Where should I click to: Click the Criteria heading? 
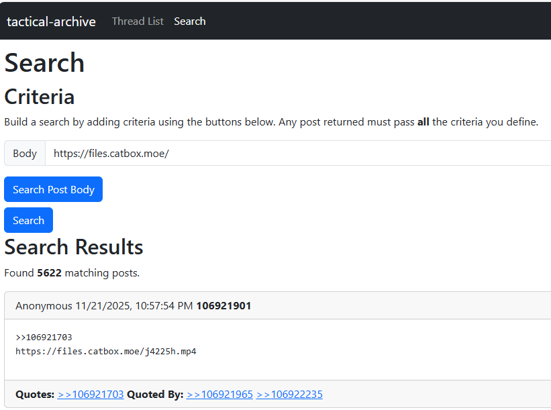(40, 97)
